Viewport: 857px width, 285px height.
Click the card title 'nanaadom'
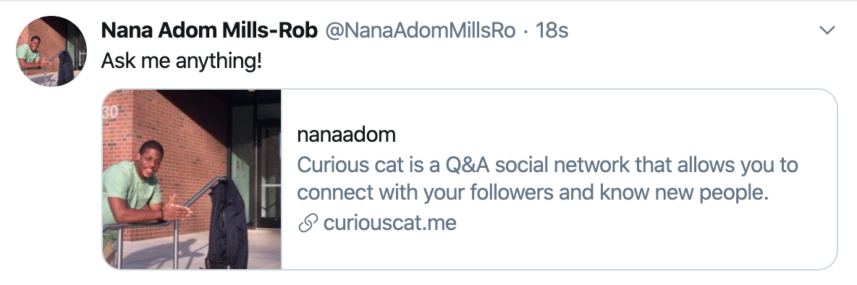point(346,135)
